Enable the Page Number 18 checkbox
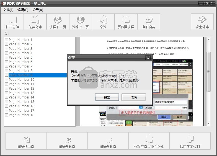 click(7, 115)
